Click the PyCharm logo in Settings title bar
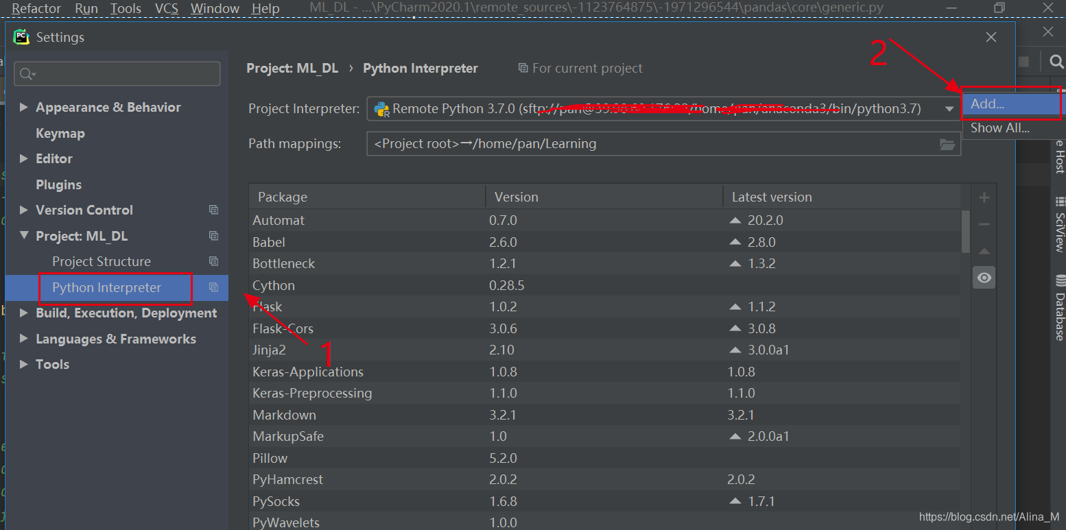 click(21, 37)
